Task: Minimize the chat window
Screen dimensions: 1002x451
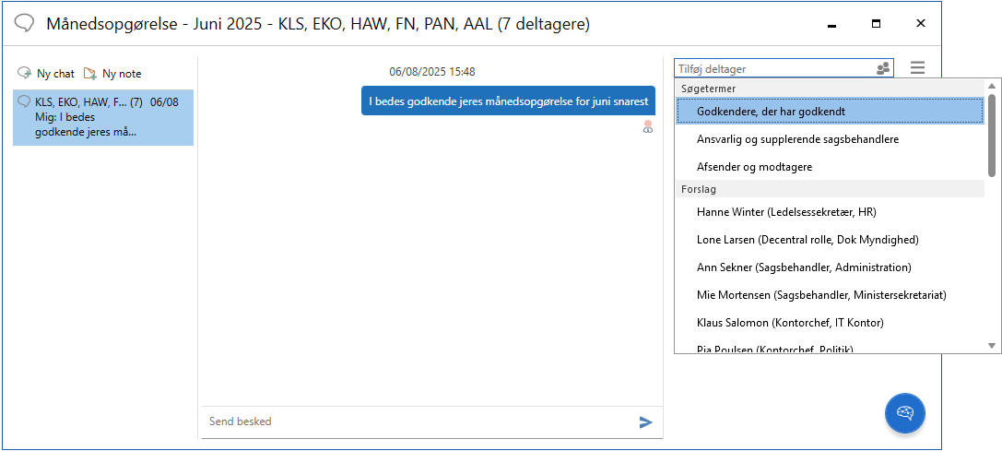Action: click(831, 24)
